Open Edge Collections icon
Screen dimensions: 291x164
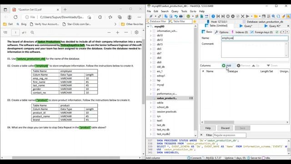pos(120,17)
